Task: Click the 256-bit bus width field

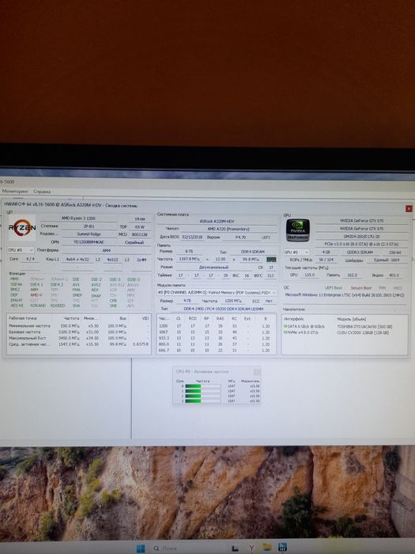Action: coord(394,252)
